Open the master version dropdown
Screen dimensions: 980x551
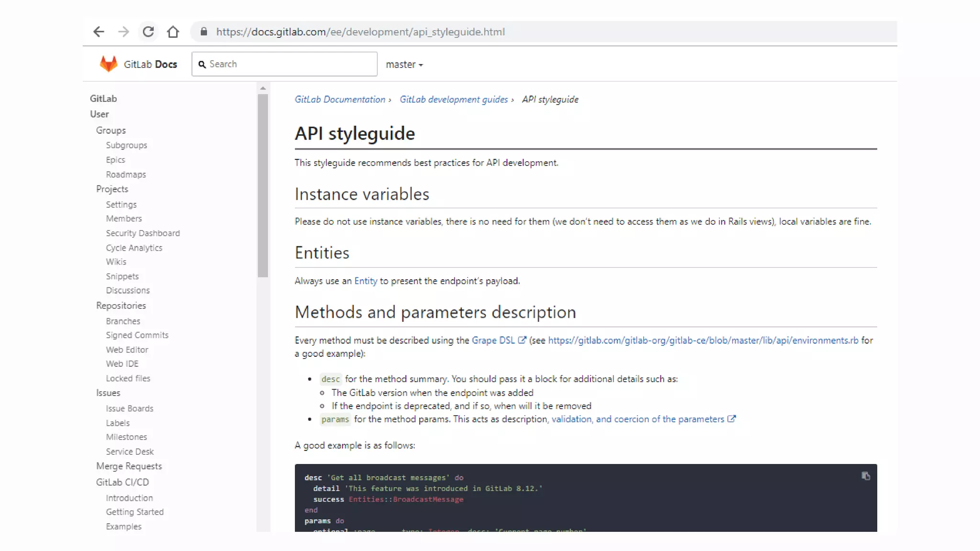(x=404, y=64)
